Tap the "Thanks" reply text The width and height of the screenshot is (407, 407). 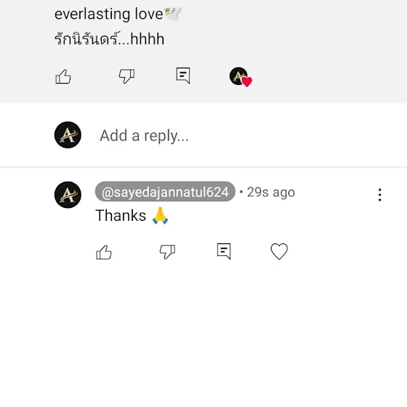pyautogui.click(x=121, y=215)
